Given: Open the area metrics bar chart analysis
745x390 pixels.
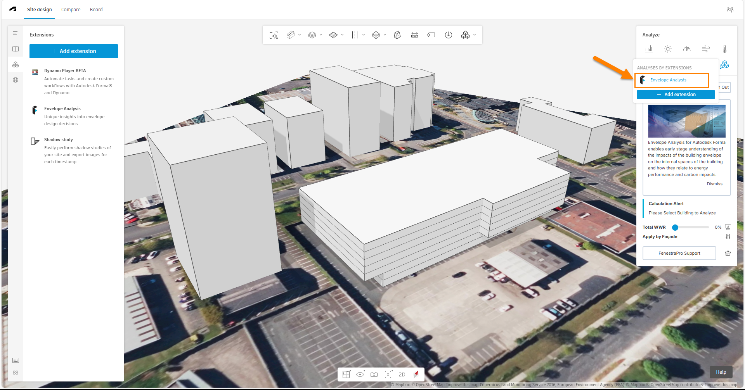Looking at the screenshot, I should pyautogui.click(x=649, y=49).
